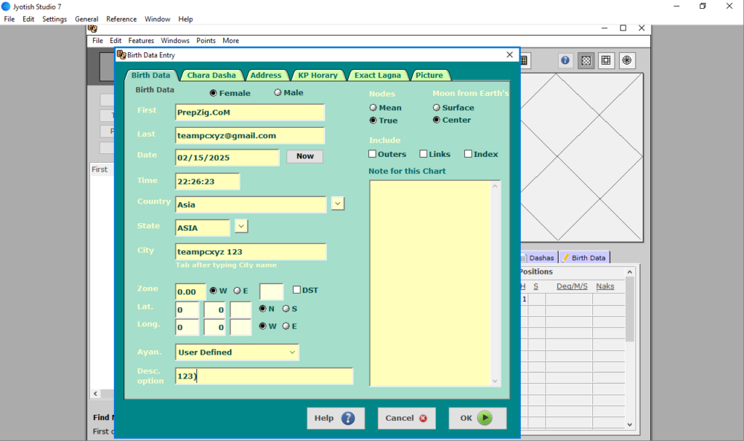Close the Birth Data Entry dialog
The width and height of the screenshot is (744, 441).
tap(509, 54)
